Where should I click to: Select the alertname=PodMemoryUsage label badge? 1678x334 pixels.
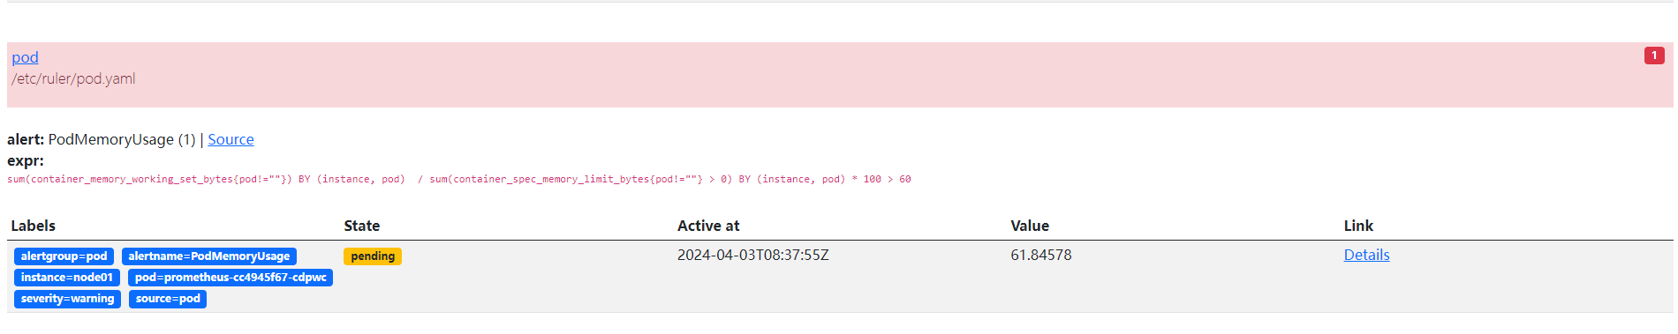click(209, 256)
